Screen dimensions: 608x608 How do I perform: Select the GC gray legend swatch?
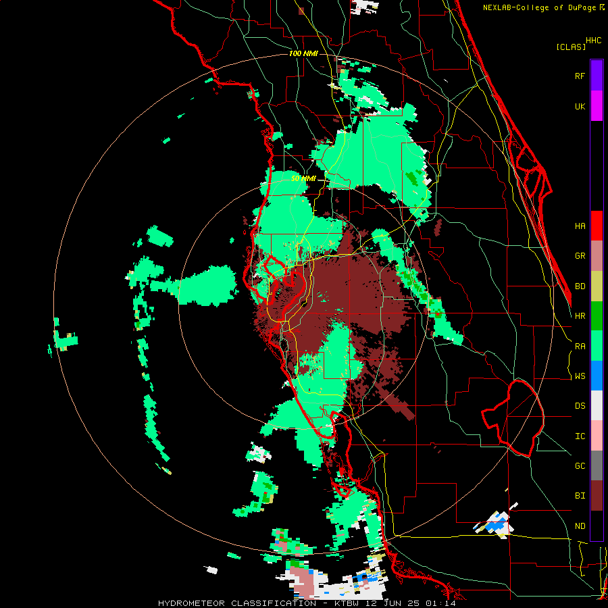point(597,465)
